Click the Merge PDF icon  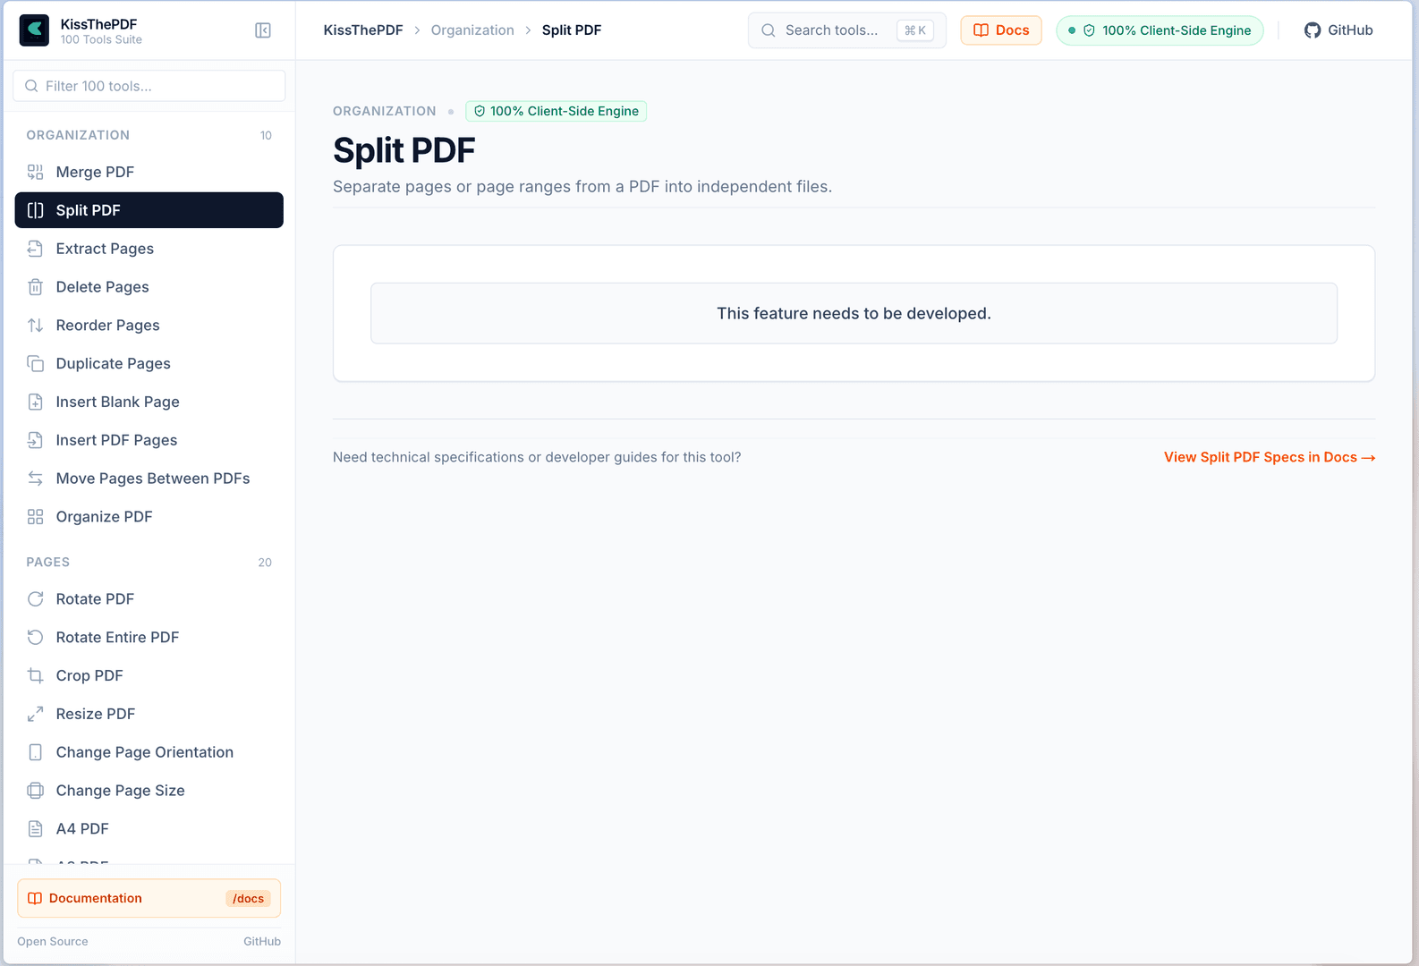(35, 172)
